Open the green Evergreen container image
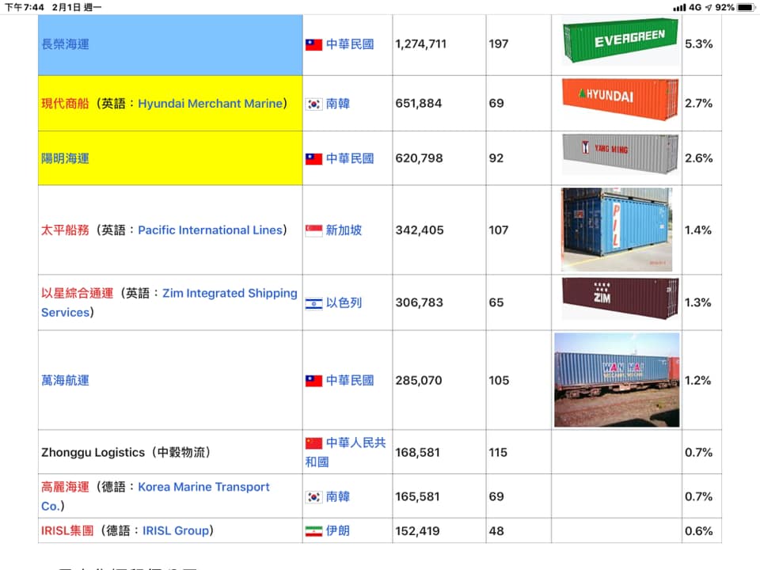The height and width of the screenshot is (570, 760). coord(621,41)
